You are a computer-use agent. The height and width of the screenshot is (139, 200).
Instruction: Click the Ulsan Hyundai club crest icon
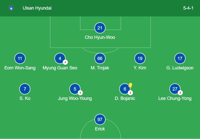click(11, 8)
